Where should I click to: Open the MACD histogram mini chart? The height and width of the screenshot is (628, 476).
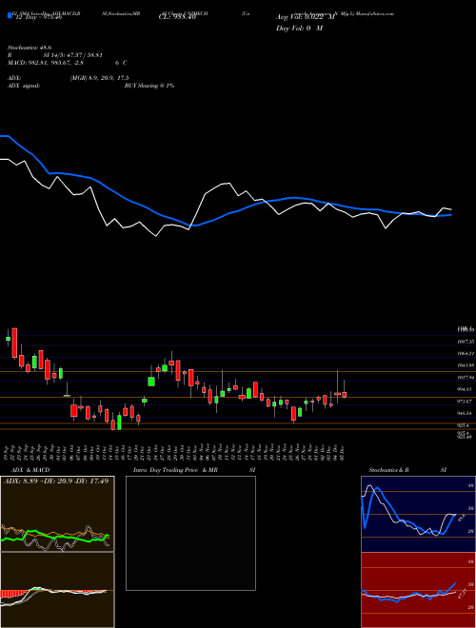click(x=57, y=590)
